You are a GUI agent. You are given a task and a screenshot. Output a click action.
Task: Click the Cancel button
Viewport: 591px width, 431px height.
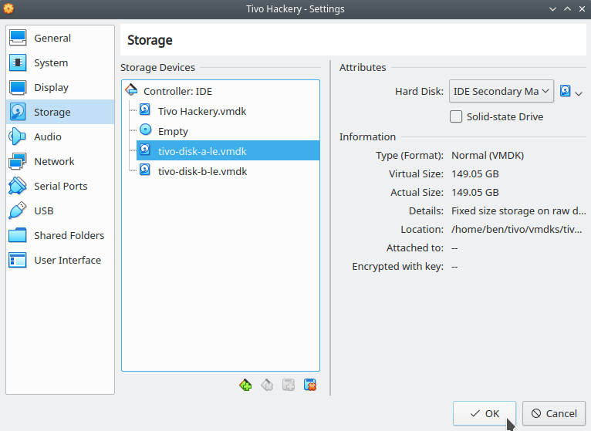point(554,413)
